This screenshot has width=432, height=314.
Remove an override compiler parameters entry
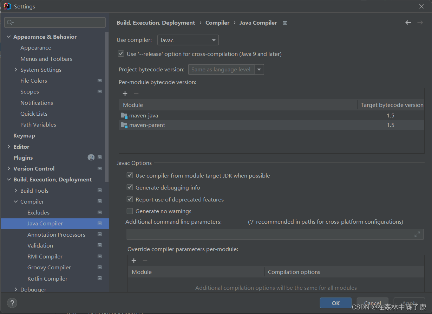pyautogui.click(x=145, y=261)
